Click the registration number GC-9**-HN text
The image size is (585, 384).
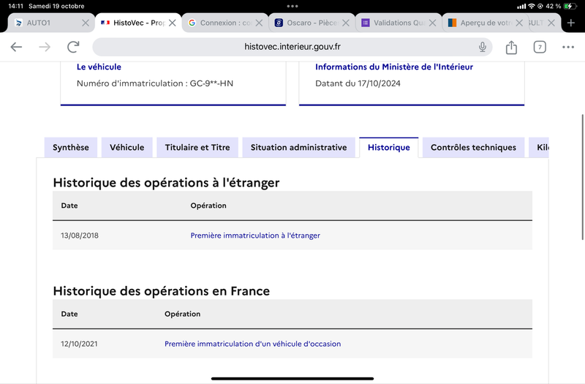click(x=211, y=83)
